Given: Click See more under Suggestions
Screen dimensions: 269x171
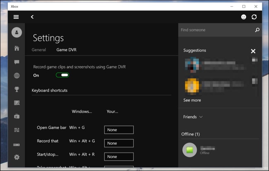Looking at the screenshot, I should pos(192,100).
